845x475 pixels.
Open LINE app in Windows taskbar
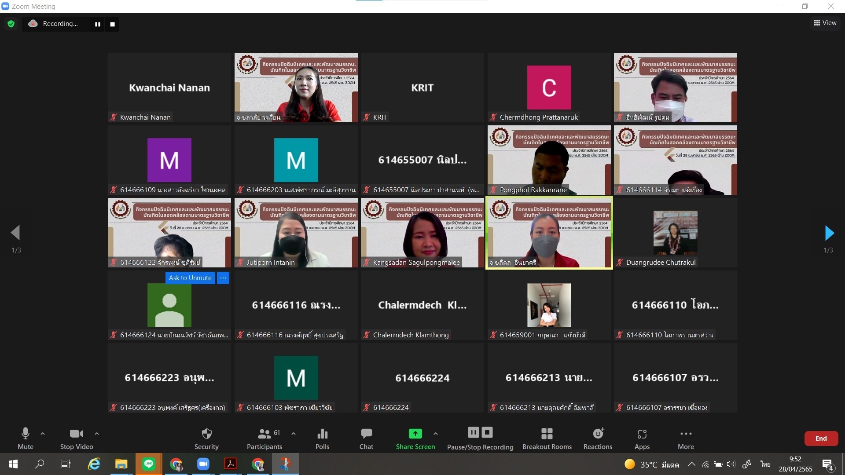click(149, 464)
